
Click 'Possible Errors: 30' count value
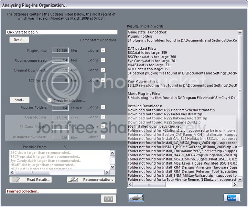(65, 147)
